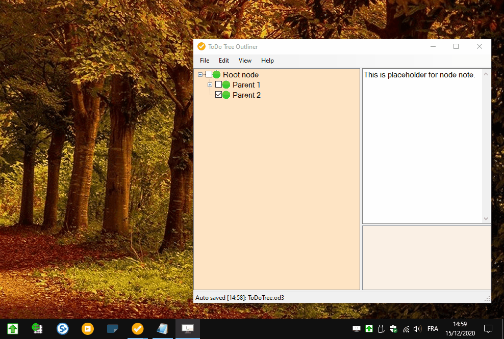The image size is (504, 339).
Task: Select the Root node label
Action: (x=241, y=75)
